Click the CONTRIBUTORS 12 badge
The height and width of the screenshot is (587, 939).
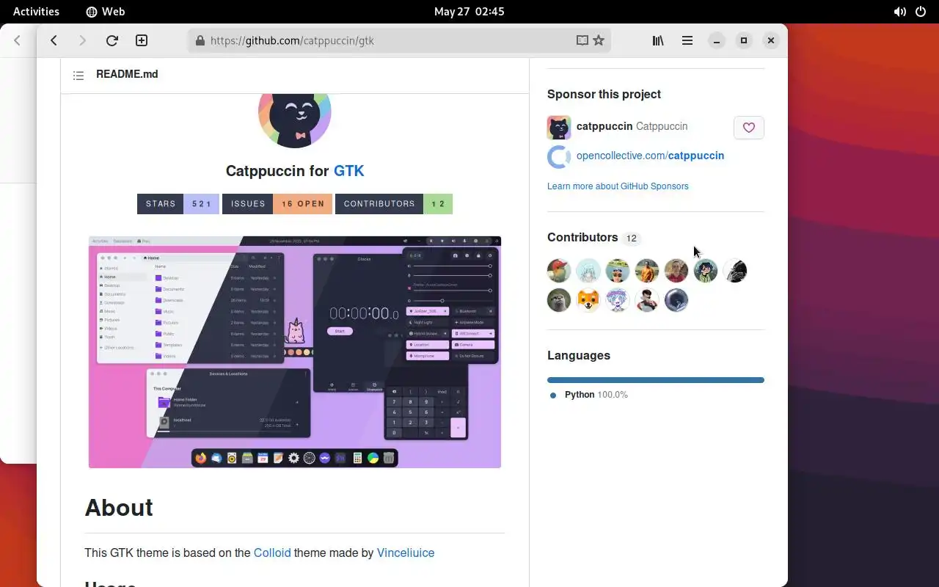pyautogui.click(x=394, y=204)
